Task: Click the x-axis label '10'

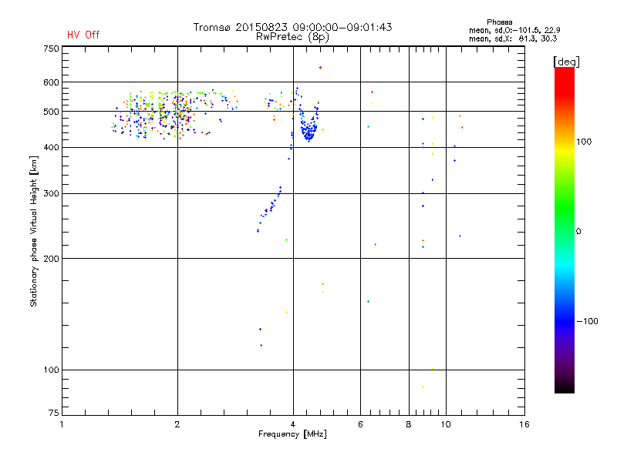Action: click(x=446, y=424)
